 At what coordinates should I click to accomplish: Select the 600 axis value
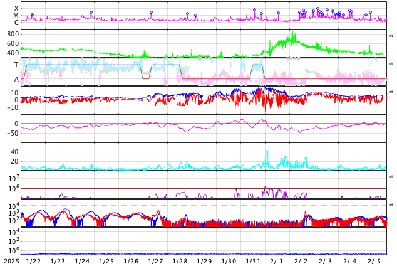(13, 43)
